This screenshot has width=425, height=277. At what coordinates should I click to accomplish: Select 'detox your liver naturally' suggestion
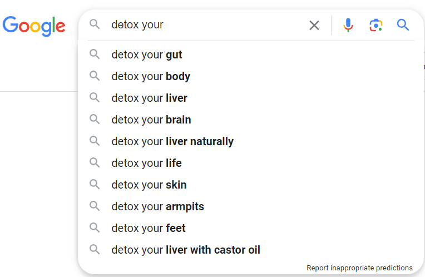(x=172, y=141)
